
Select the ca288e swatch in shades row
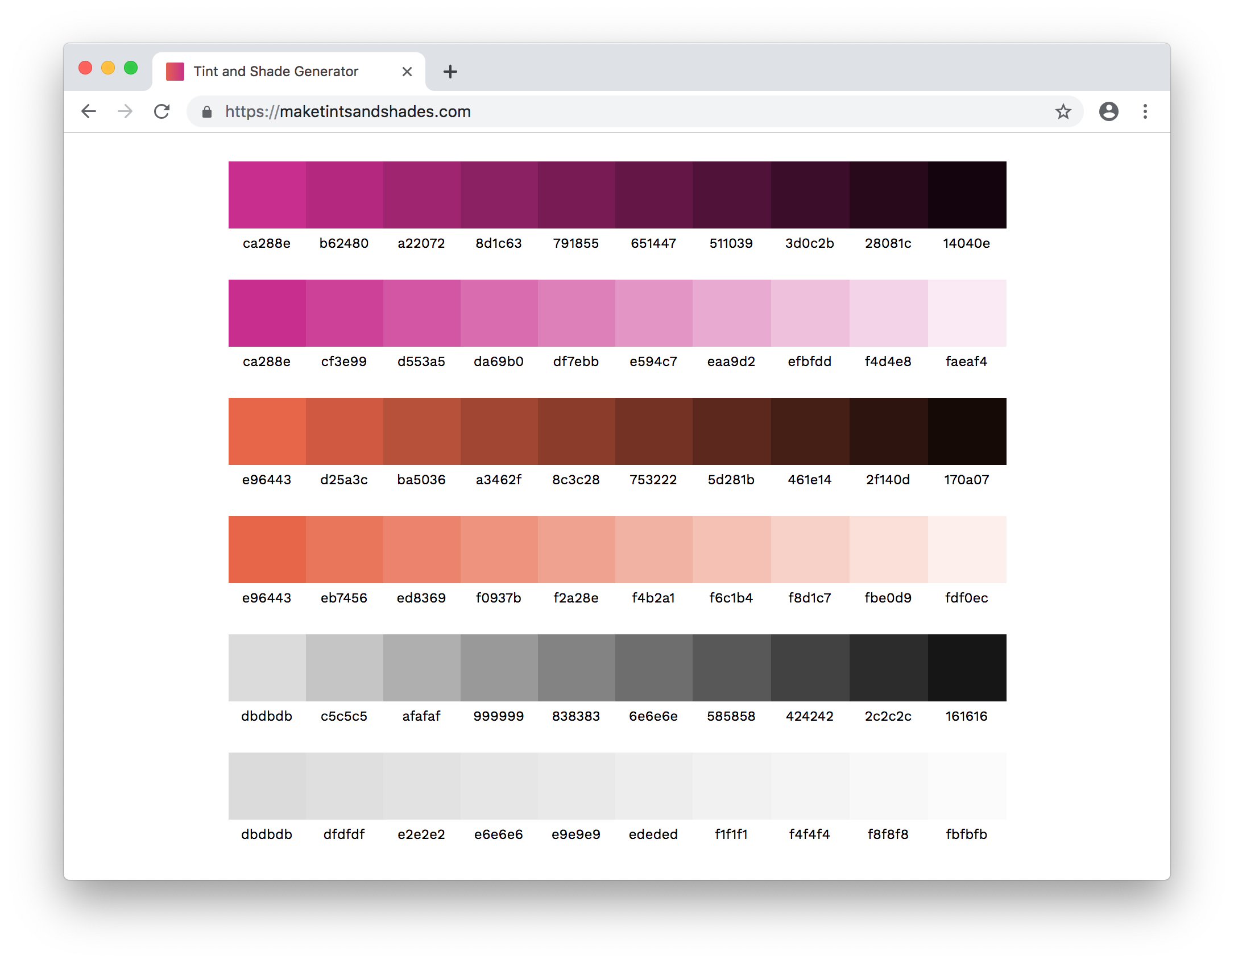tap(267, 195)
